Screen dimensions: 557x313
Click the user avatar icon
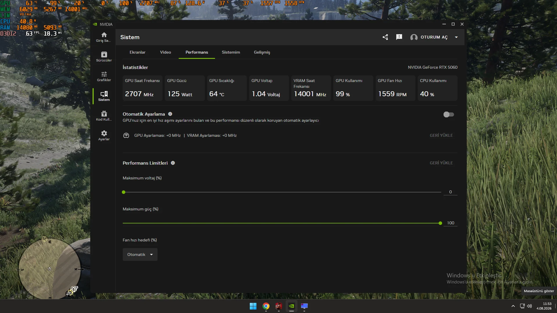click(x=414, y=37)
